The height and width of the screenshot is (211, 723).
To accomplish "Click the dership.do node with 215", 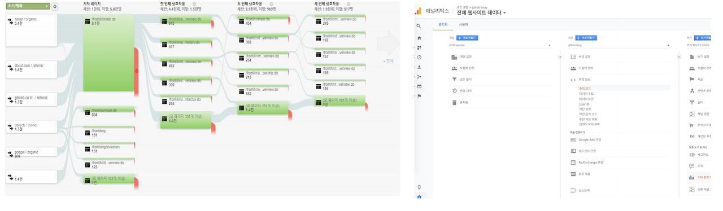I will 263,74.
